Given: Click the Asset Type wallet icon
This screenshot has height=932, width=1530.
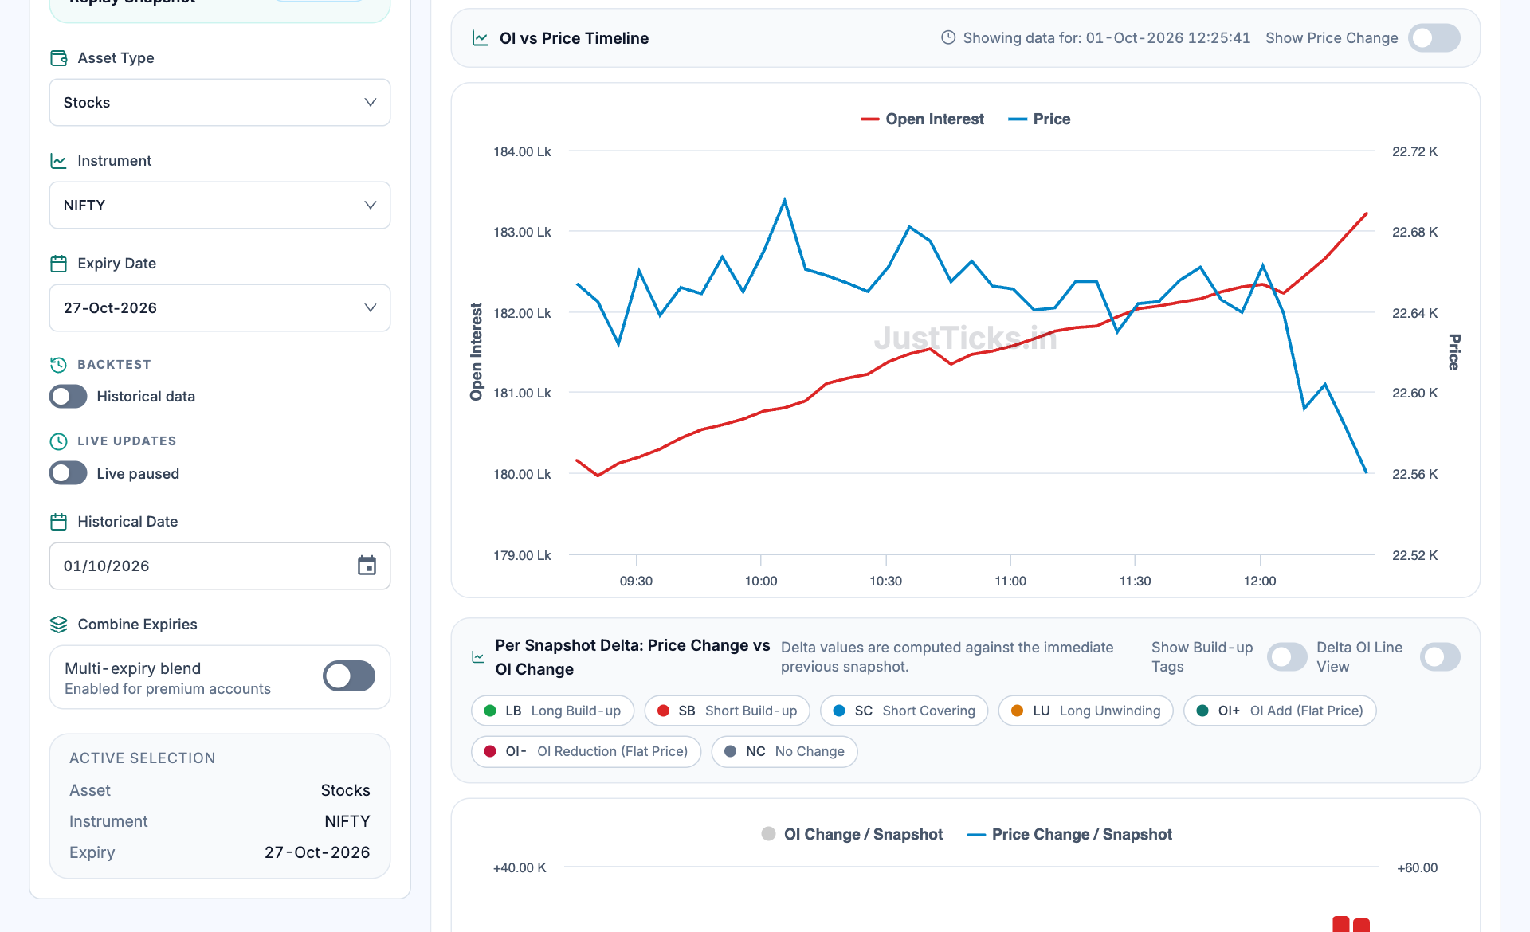Looking at the screenshot, I should pos(59,58).
